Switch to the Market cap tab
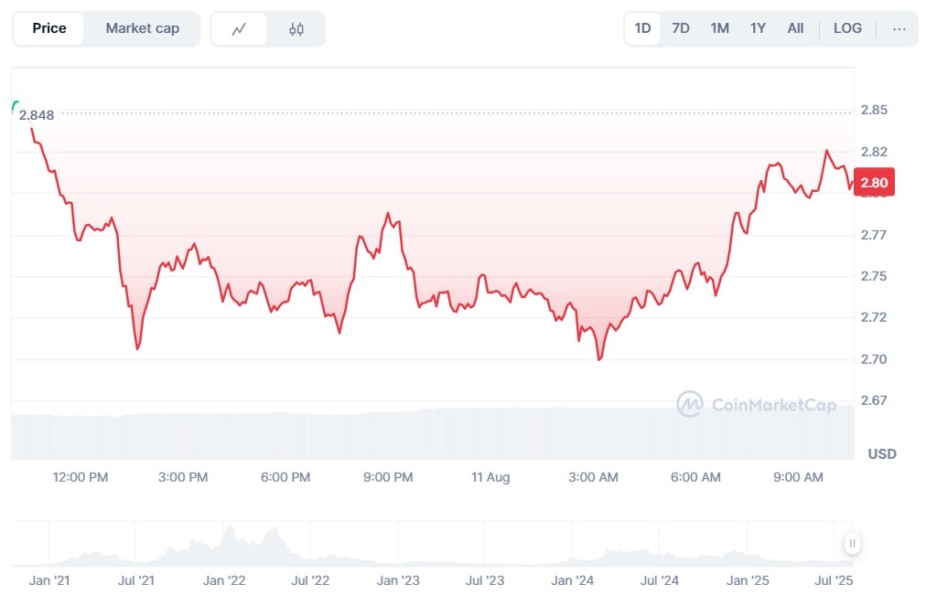Image resolution: width=926 pixels, height=595 pixels. pos(142,28)
